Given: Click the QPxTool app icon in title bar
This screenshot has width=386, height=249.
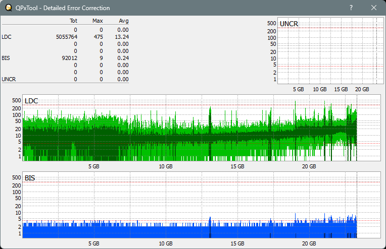Looking at the screenshot, I should [8, 8].
